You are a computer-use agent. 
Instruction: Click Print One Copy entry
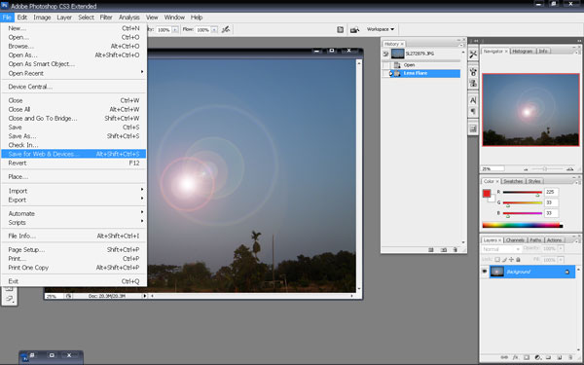click(x=74, y=268)
